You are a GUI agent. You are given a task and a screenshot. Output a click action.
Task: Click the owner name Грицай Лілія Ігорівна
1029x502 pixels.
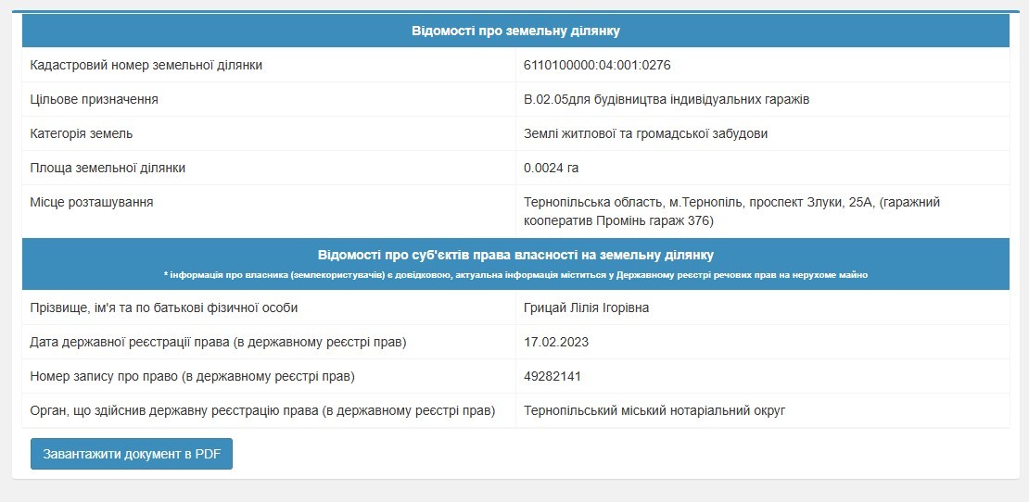[586, 307]
